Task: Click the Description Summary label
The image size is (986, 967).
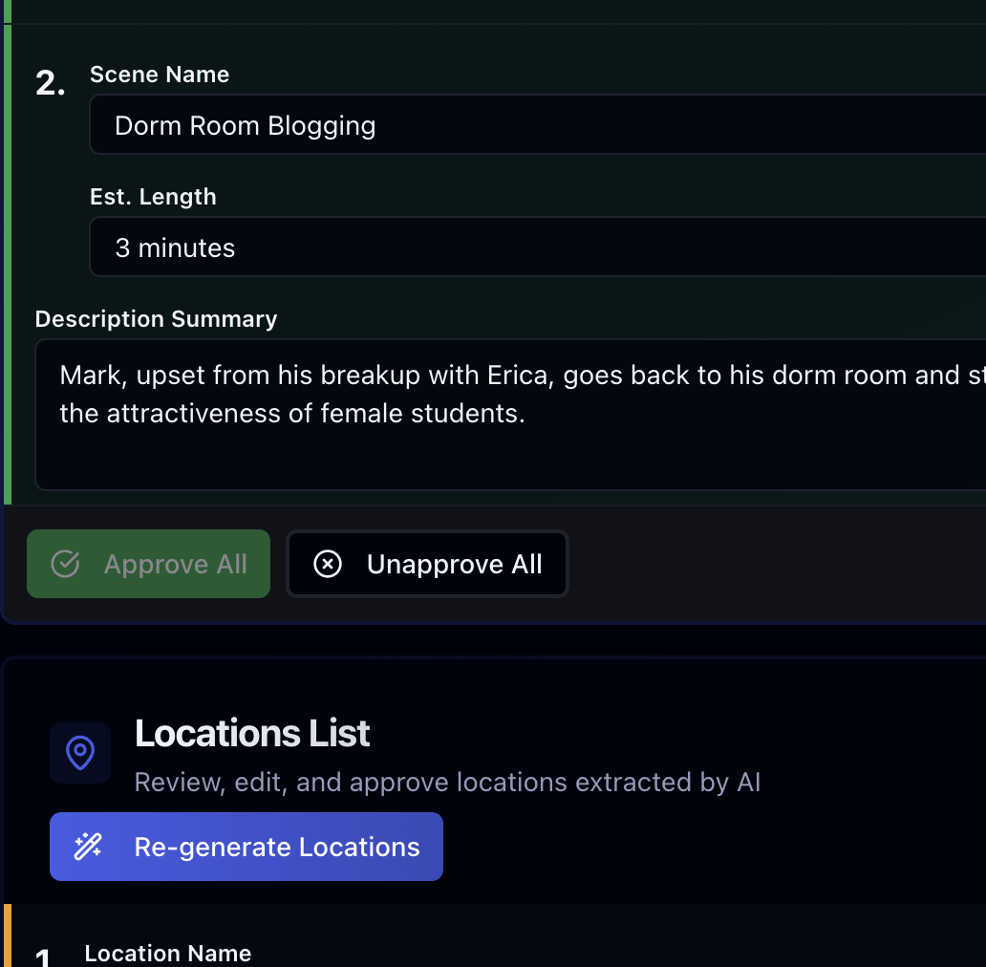Action: [x=156, y=319]
